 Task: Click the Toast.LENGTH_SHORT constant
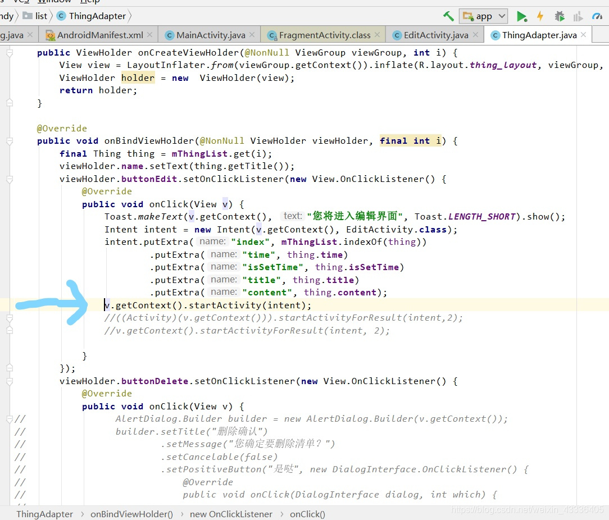465,217
